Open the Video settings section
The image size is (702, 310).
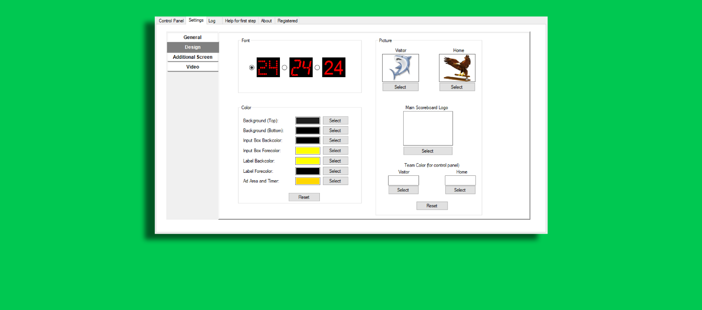click(x=193, y=67)
